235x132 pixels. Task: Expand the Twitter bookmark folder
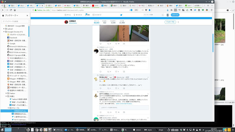pyautogui.click(x=6, y=93)
